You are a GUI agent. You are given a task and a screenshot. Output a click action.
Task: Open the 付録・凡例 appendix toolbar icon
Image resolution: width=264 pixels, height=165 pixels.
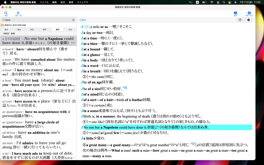18,14
